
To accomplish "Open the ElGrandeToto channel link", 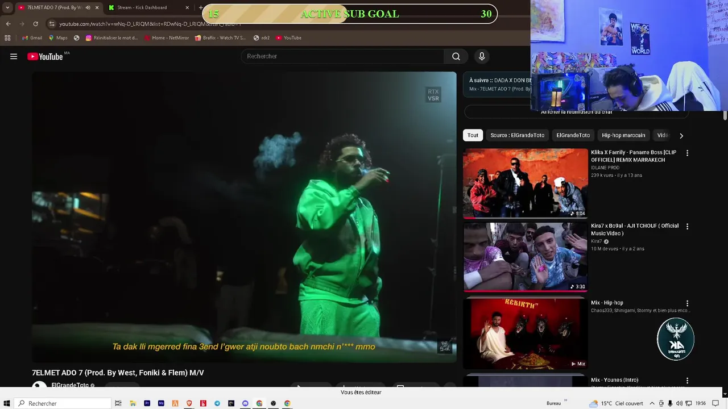I will point(70,385).
